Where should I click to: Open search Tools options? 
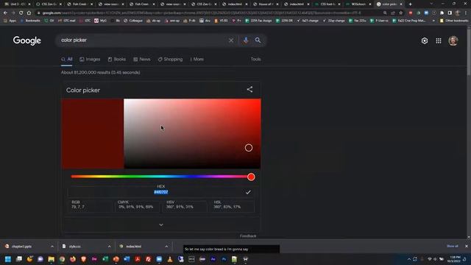pyautogui.click(x=255, y=59)
